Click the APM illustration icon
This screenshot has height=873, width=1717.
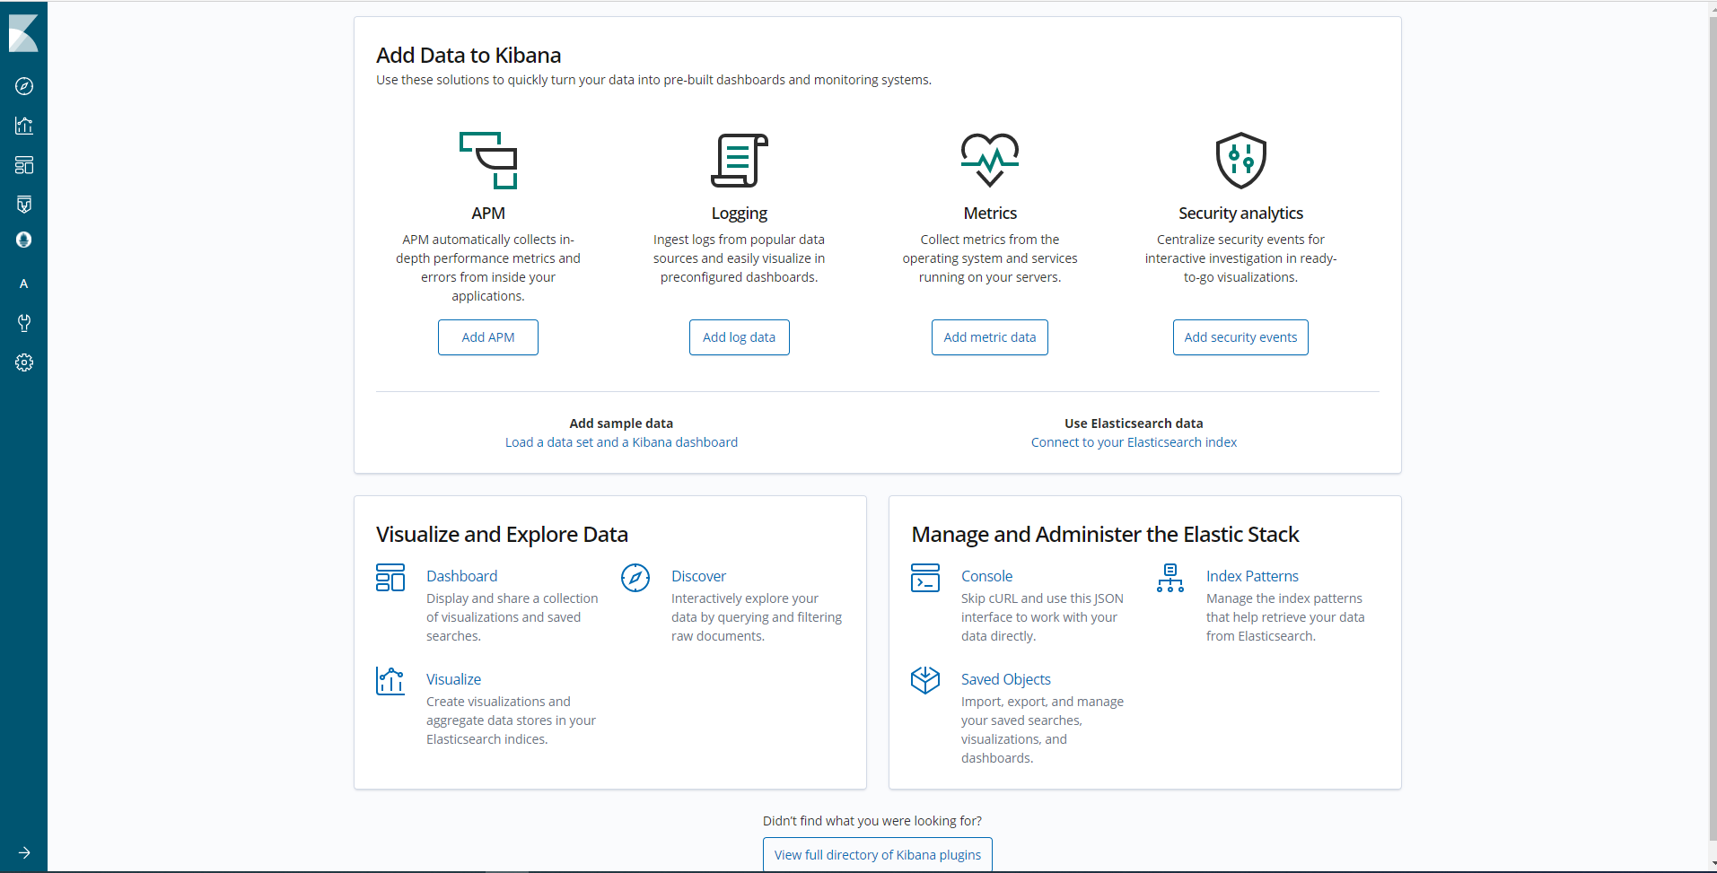click(488, 161)
